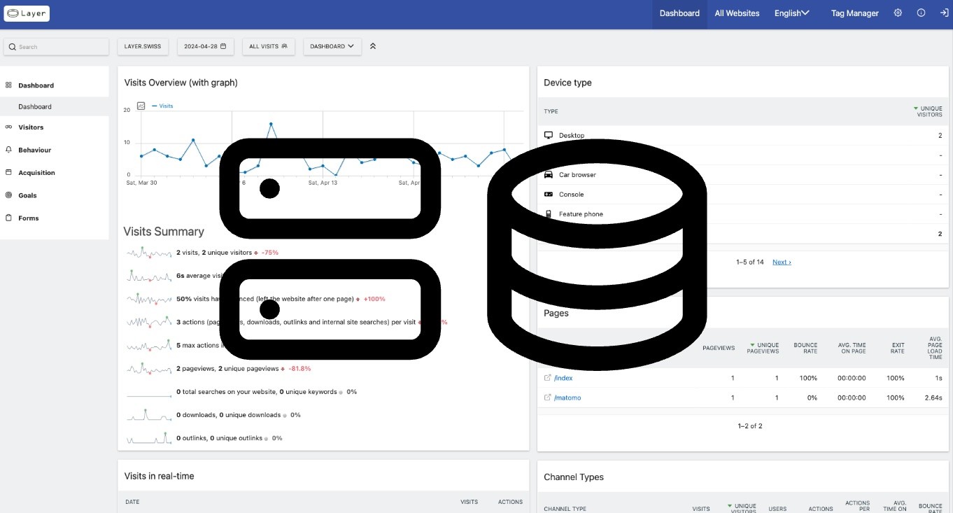The width and height of the screenshot is (953, 513).
Task: Click the Next link in Device type
Action: click(782, 262)
